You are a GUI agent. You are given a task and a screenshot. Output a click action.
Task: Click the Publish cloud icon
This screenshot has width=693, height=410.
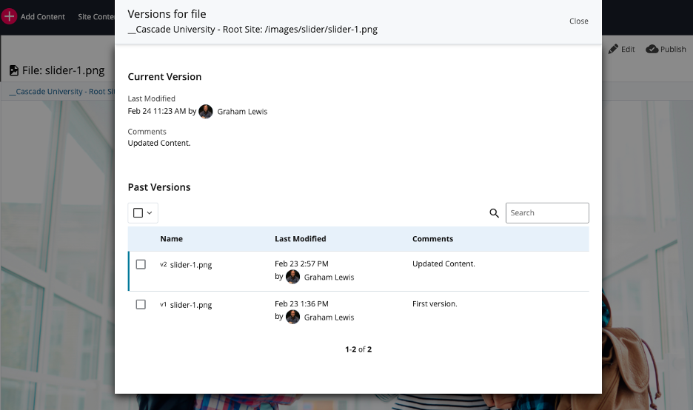tap(652, 49)
